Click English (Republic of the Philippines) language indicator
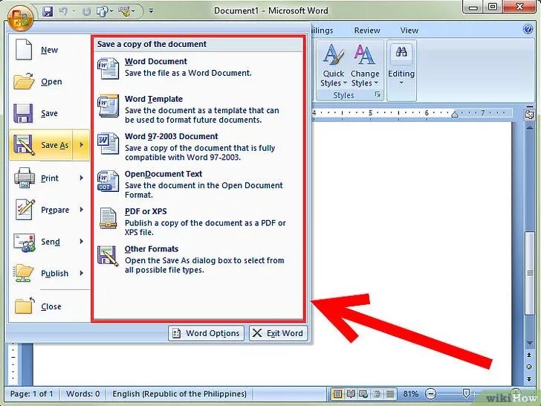This screenshot has height=406, width=541. pyautogui.click(x=179, y=394)
